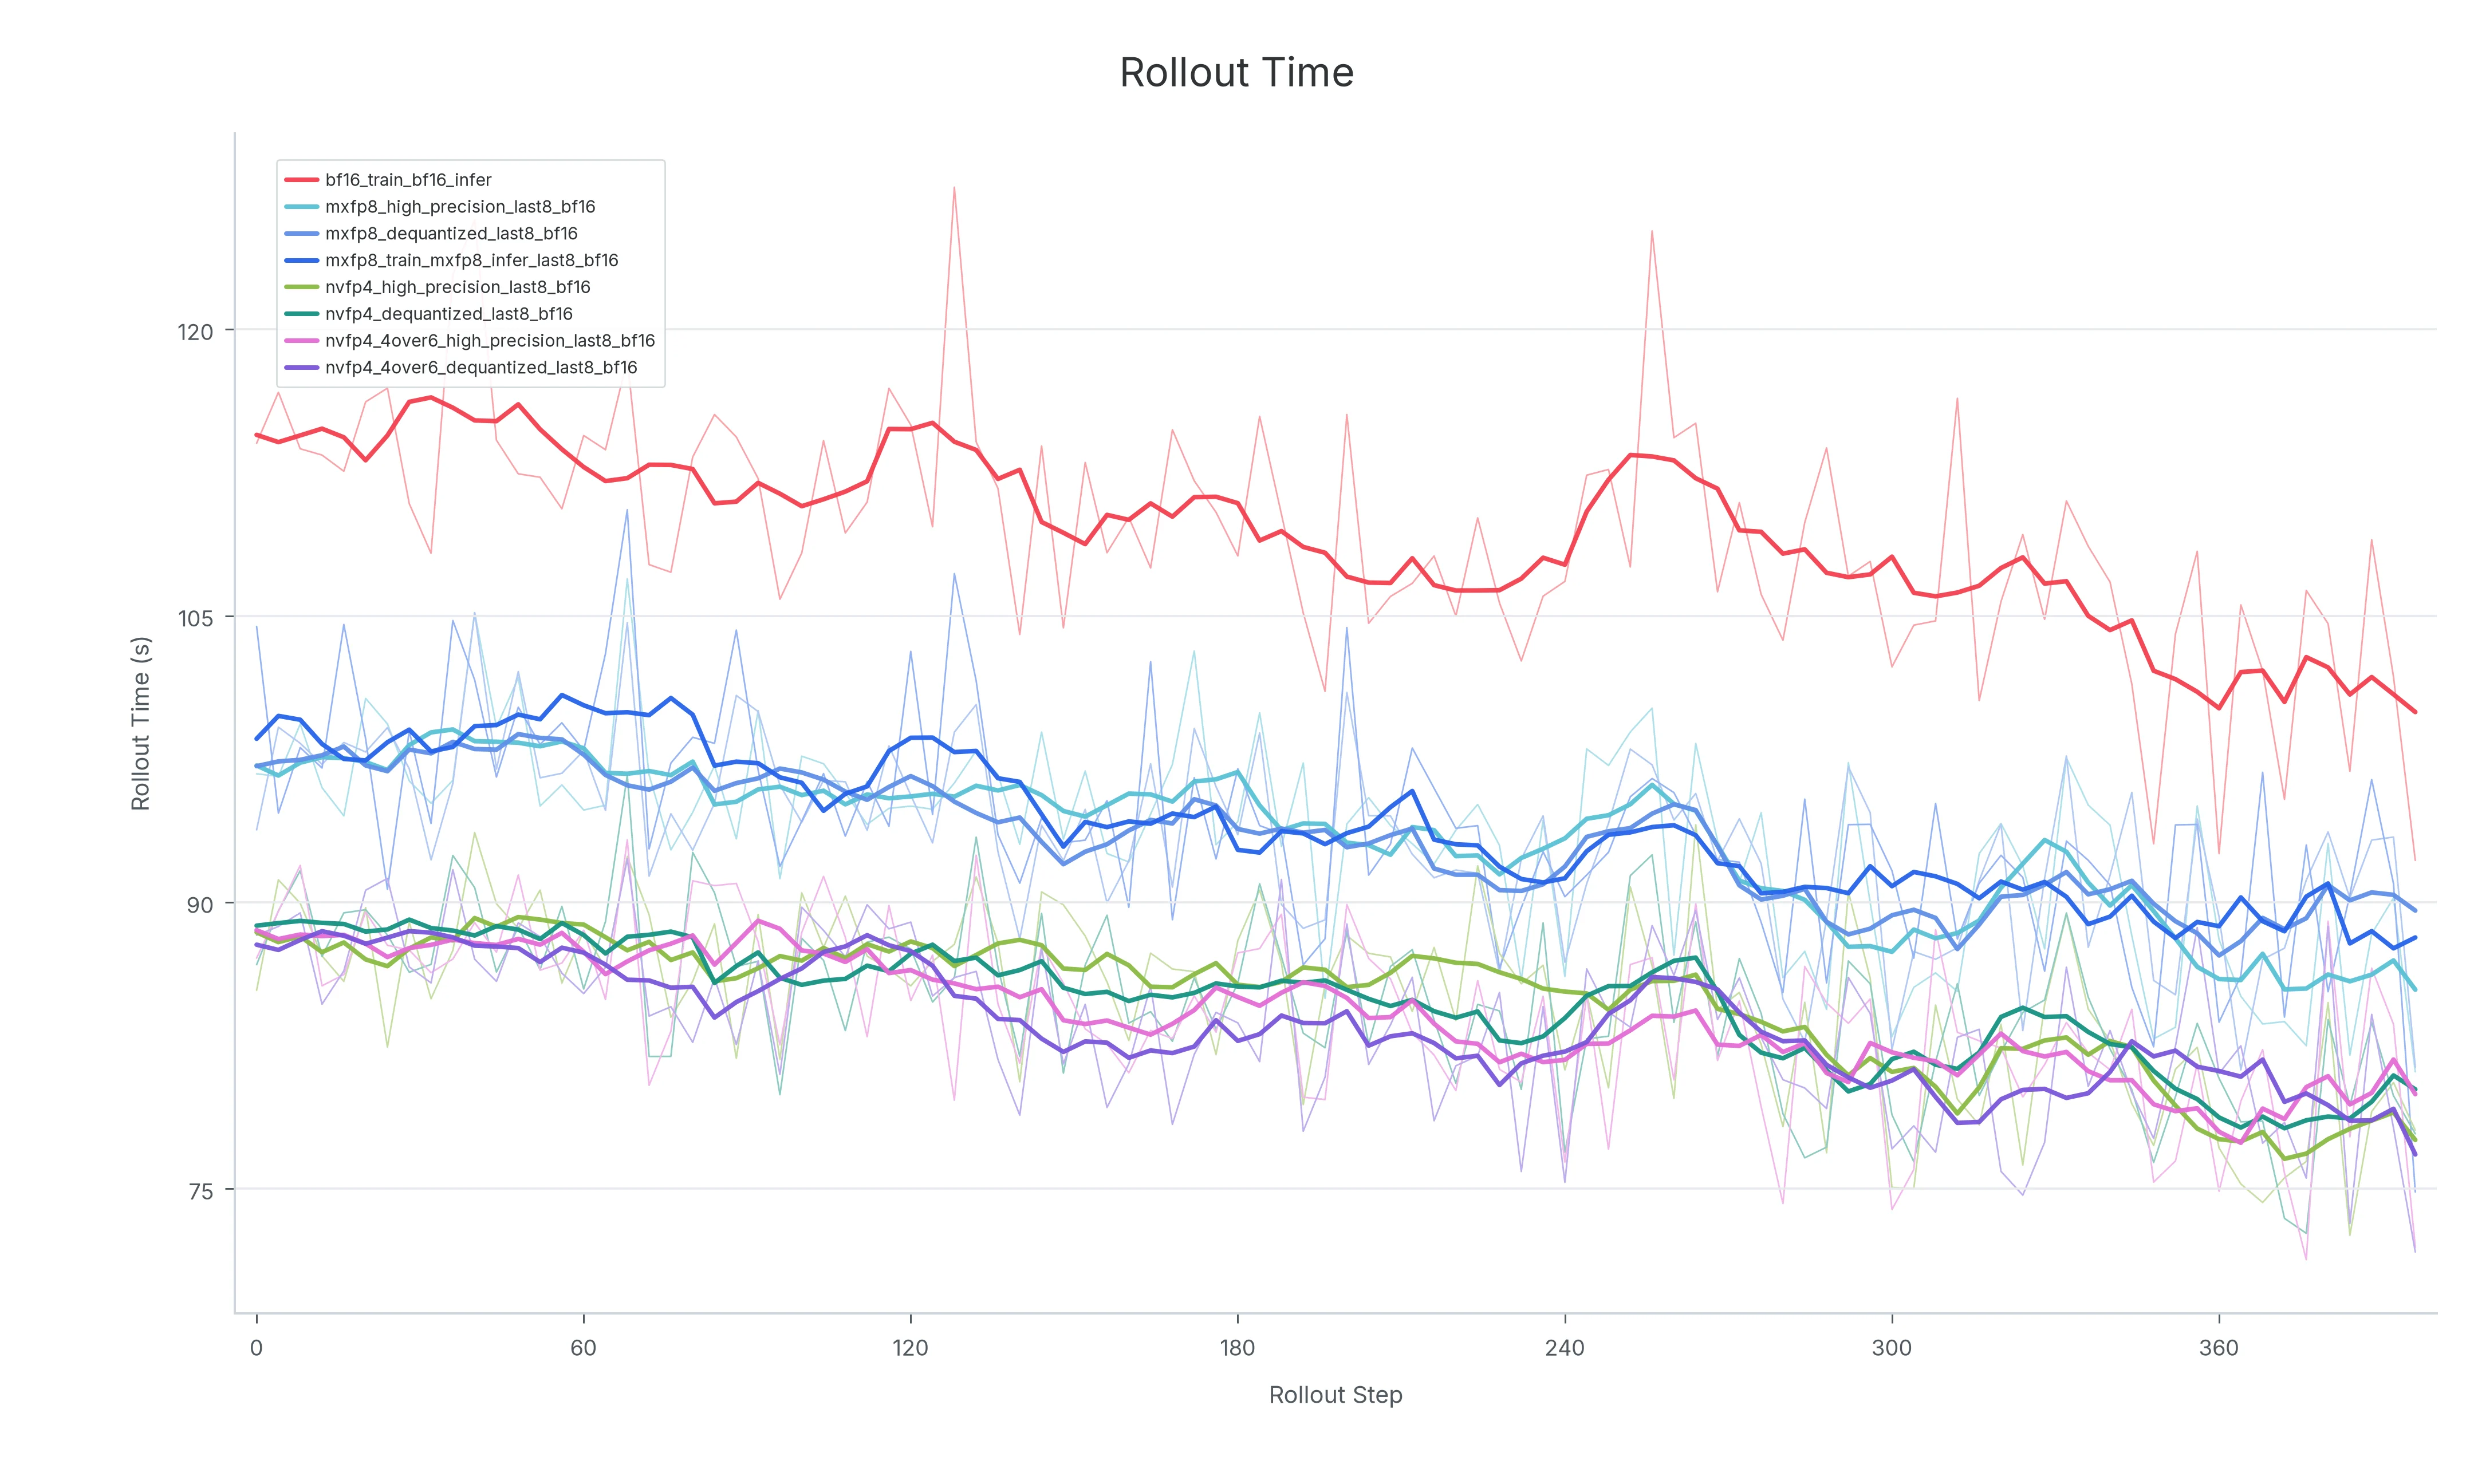Viewport: 2474px width, 1484px height.
Task: Toggle mxfp8_high_precision_last8_bf16 legend entry
Action: point(440,207)
